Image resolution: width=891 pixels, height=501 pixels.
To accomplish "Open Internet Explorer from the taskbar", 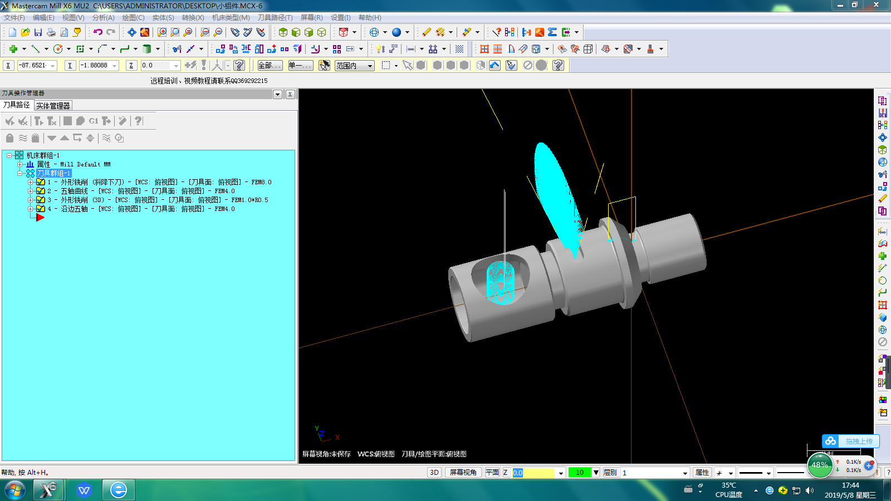I will (x=118, y=490).
